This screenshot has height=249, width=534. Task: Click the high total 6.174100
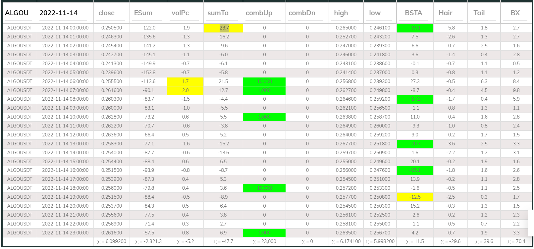coord(346,242)
